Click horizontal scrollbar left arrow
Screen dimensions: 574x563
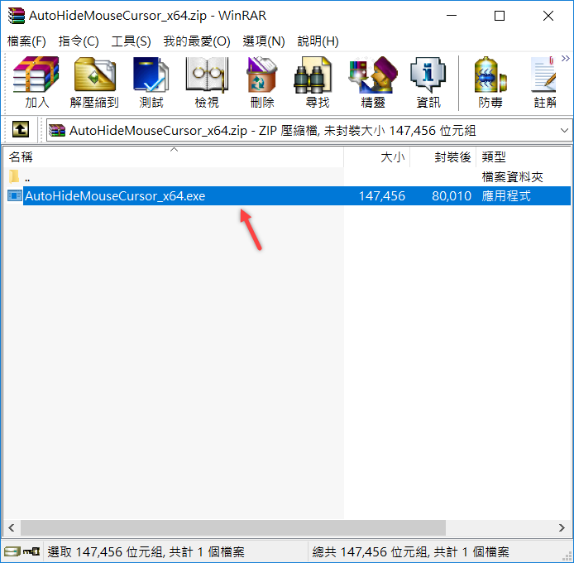coord(12,528)
